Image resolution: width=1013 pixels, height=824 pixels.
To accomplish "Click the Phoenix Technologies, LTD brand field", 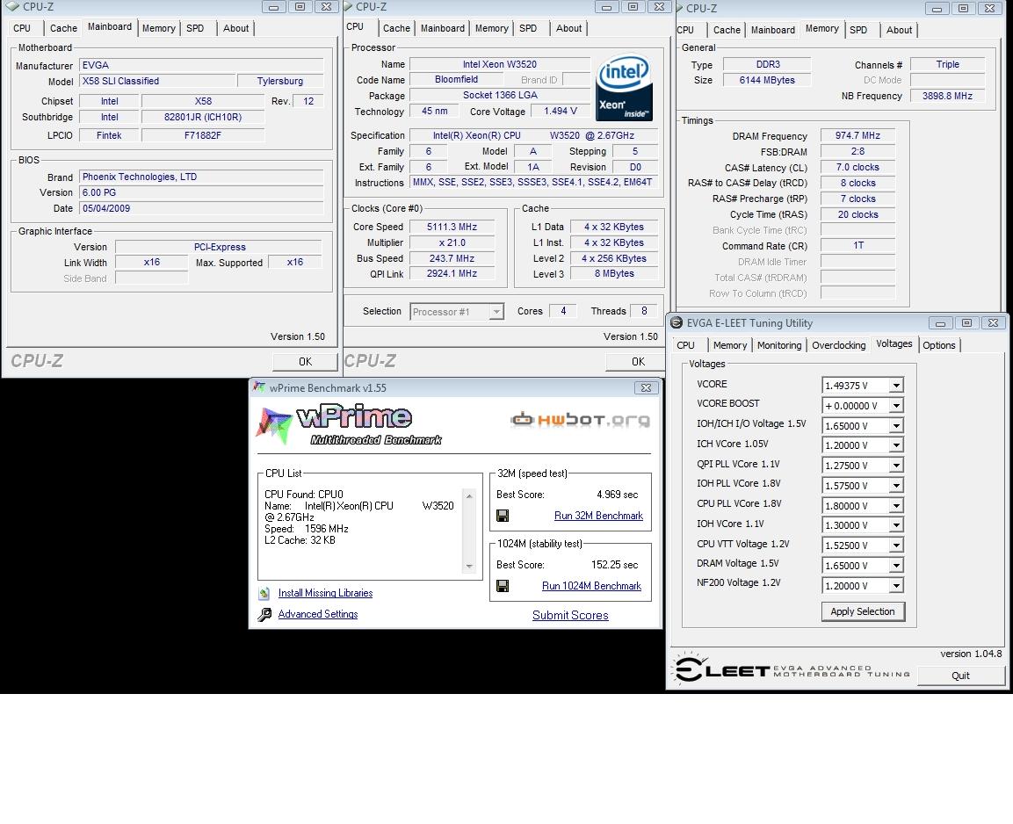I will click(201, 177).
